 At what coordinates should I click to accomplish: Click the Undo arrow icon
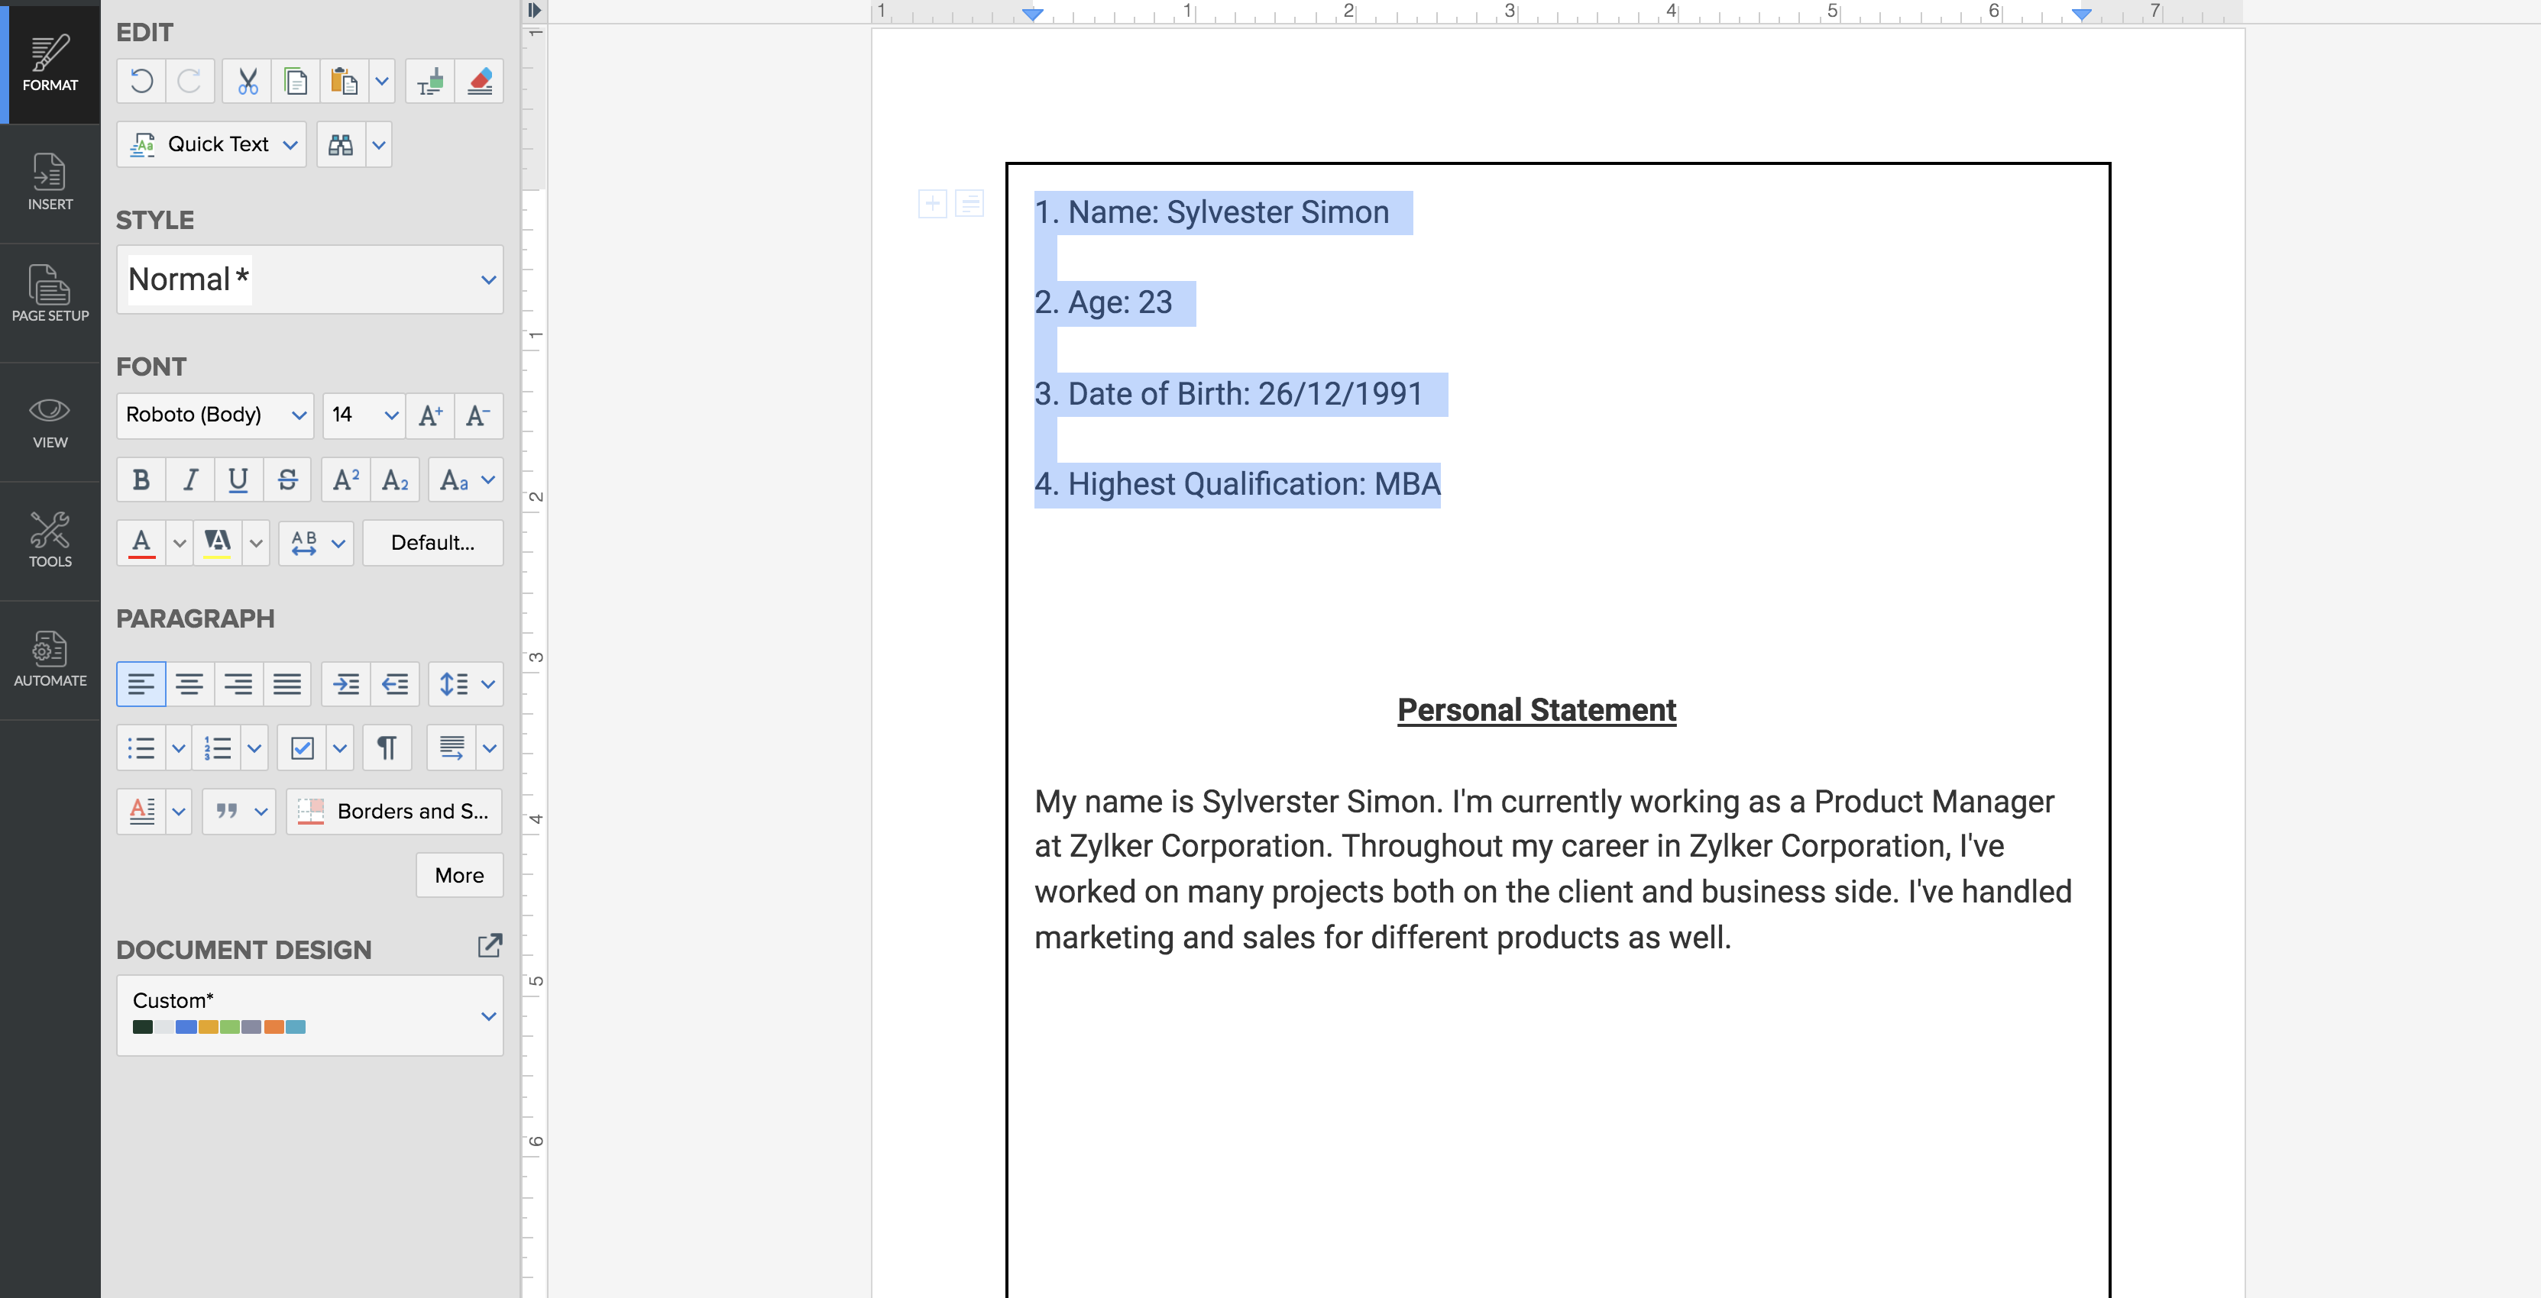(x=141, y=82)
